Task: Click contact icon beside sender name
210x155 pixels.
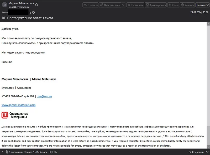Action: click(x=36, y=4)
